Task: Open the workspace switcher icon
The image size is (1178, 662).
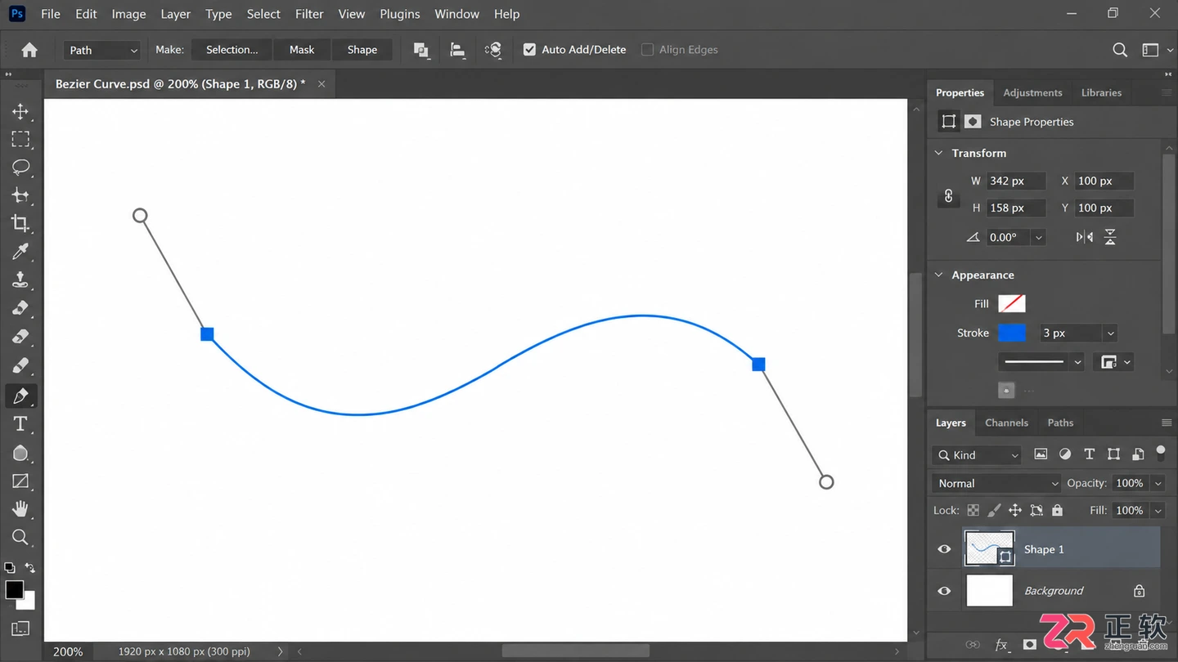Action: point(1150,50)
